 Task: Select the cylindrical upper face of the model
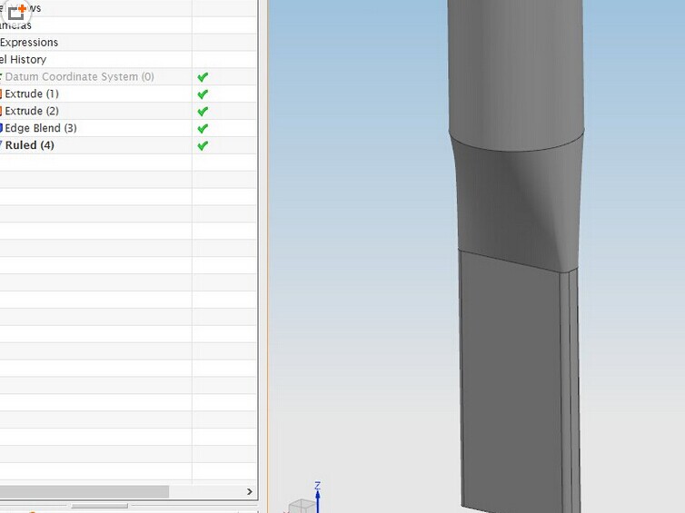513,73
